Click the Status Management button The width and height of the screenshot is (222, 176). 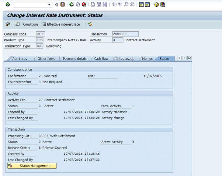coord(32,166)
